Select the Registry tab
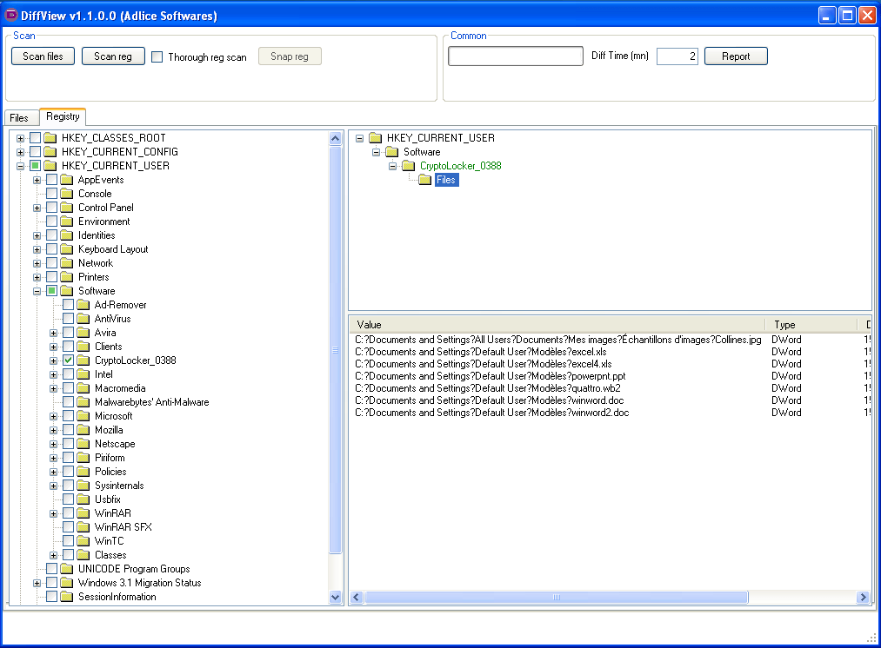The image size is (881, 648). tap(63, 116)
